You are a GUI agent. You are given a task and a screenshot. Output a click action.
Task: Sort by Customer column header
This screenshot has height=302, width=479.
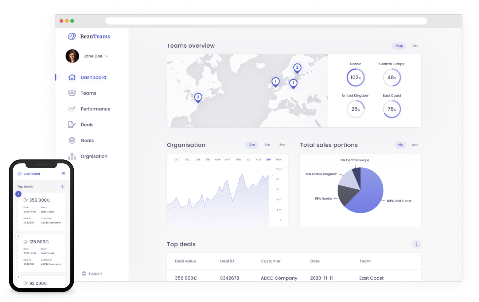pyautogui.click(x=270, y=261)
